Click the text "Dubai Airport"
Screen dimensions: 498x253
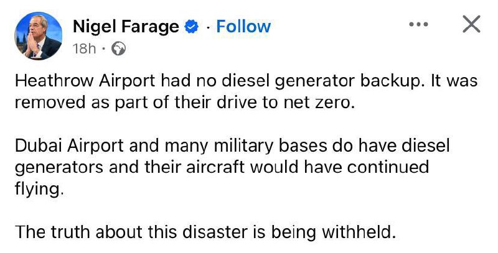[57, 147]
